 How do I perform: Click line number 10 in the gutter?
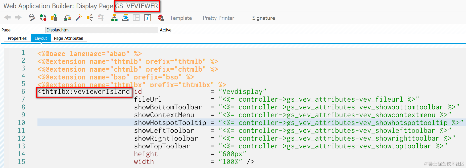21,123
